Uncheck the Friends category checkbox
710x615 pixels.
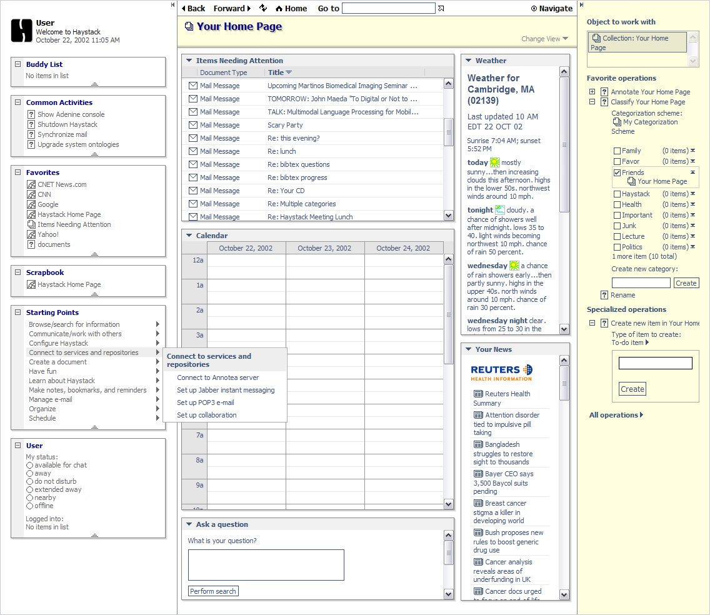(x=617, y=172)
